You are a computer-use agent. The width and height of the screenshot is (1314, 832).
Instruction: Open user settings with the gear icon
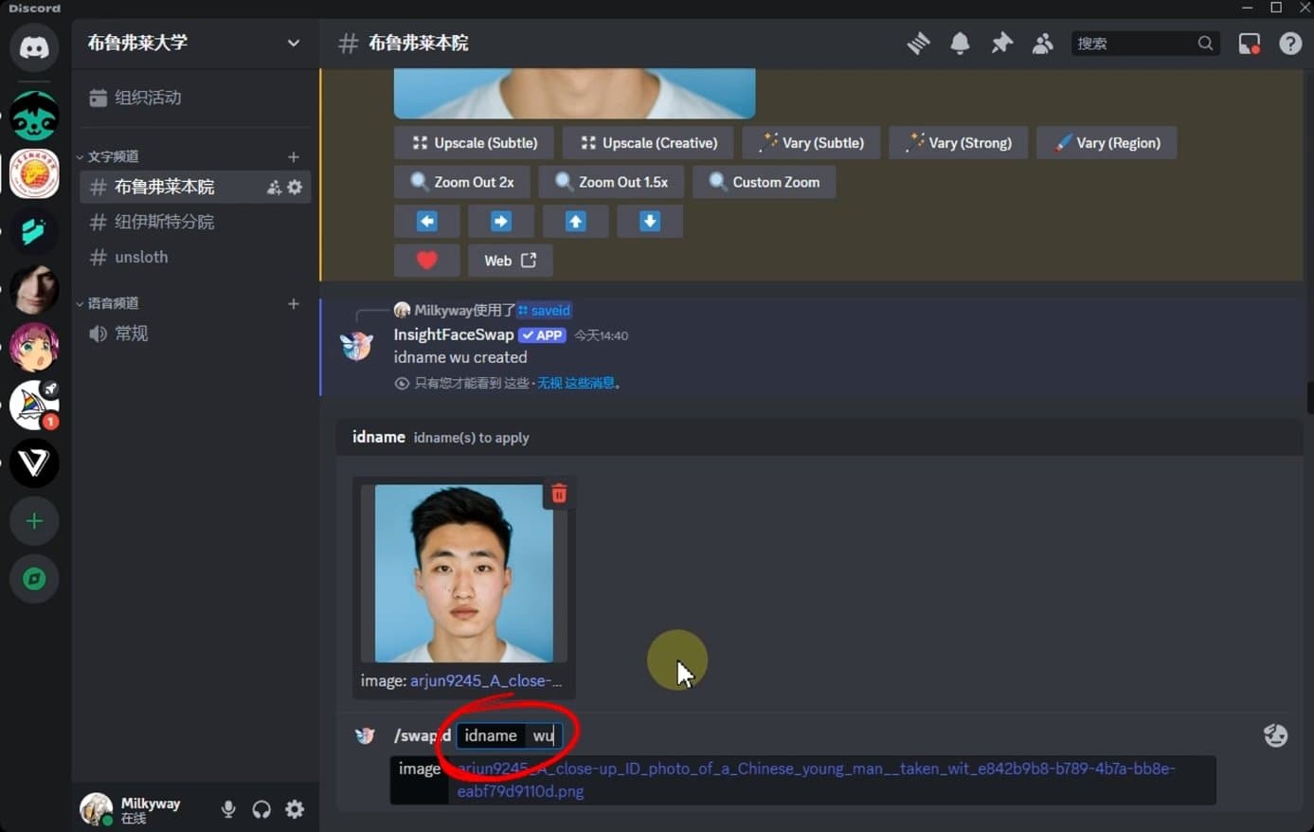[294, 808]
